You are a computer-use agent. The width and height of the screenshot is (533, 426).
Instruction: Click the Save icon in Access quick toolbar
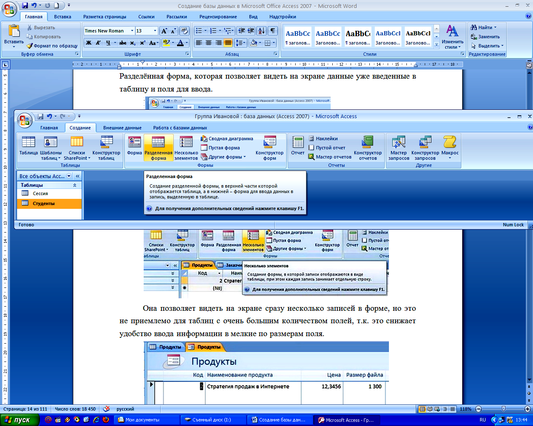pos(40,116)
